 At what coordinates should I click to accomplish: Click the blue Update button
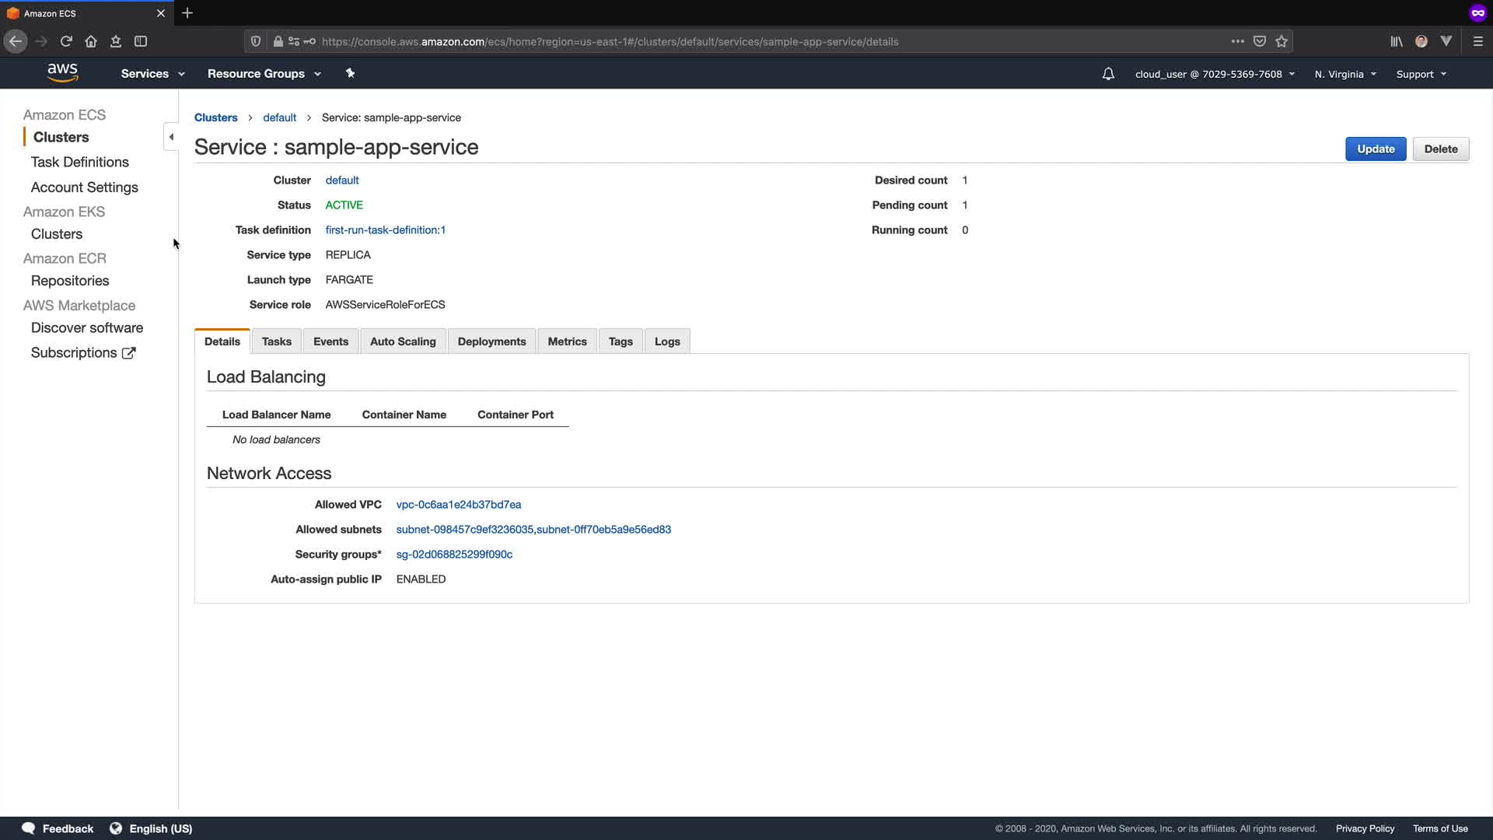(x=1375, y=149)
